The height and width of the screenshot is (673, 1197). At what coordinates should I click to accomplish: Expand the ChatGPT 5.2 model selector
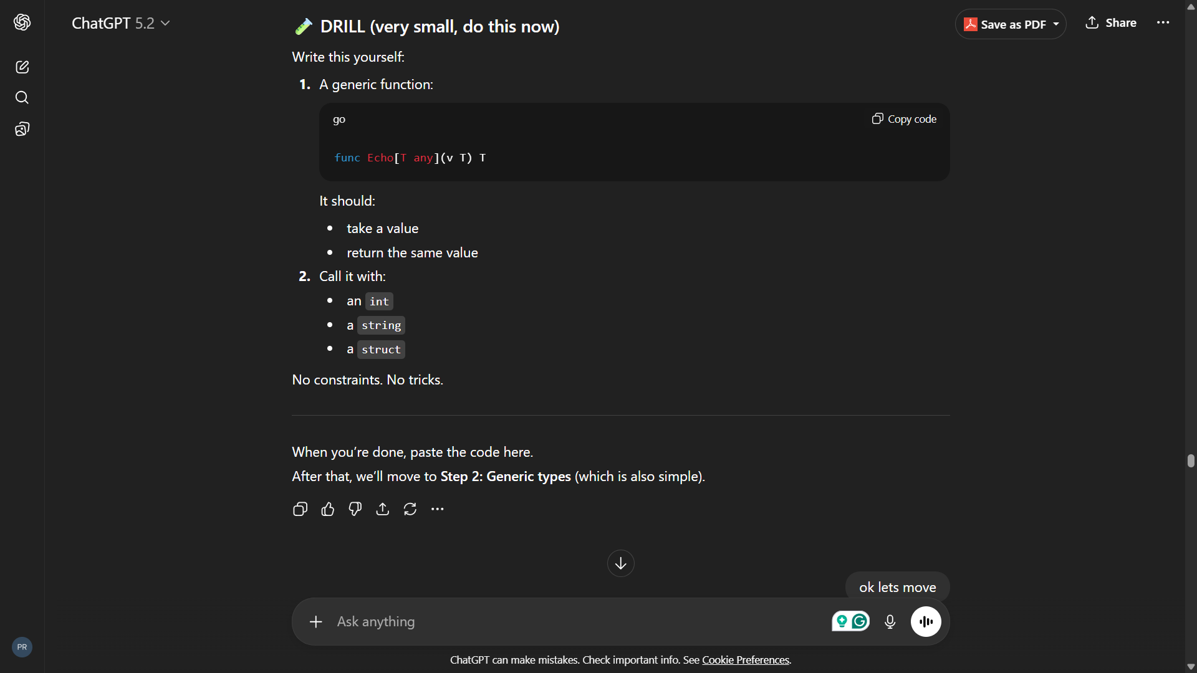point(120,23)
